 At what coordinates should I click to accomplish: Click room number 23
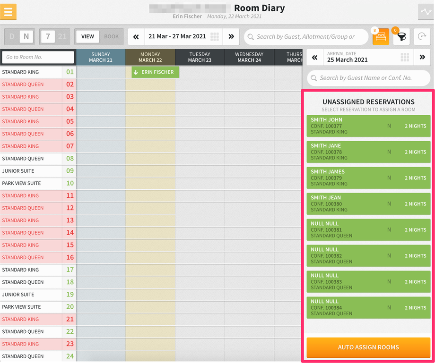pyautogui.click(x=70, y=344)
